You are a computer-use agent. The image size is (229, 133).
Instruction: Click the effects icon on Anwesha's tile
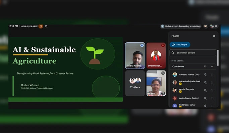coord(163,93)
